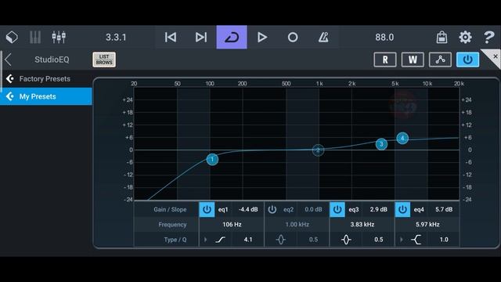Change eq3 peak filter type icon
Screen dimensions: 501x282
346,240
